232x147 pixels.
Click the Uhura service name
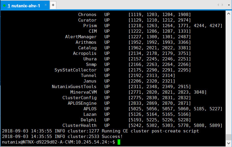point(90,59)
